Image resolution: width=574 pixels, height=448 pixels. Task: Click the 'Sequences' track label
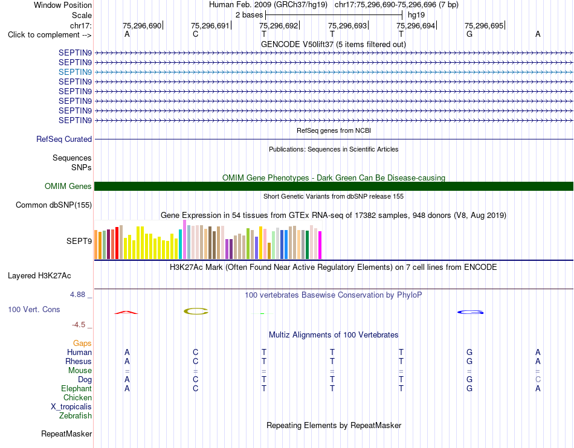click(72, 158)
